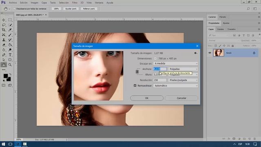Viewport: 261px width, 147px height.
Task: Select the Crop tool
Action: [4, 30]
